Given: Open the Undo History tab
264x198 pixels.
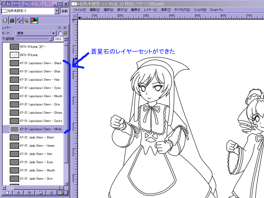Looking at the screenshot, I should pos(27,21).
